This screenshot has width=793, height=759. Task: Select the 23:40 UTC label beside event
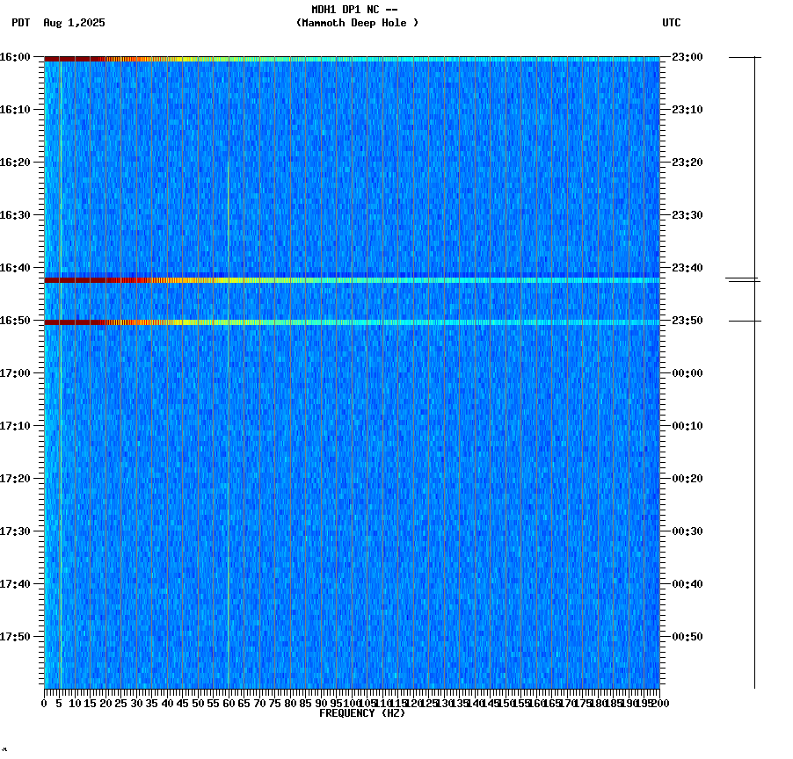point(686,268)
